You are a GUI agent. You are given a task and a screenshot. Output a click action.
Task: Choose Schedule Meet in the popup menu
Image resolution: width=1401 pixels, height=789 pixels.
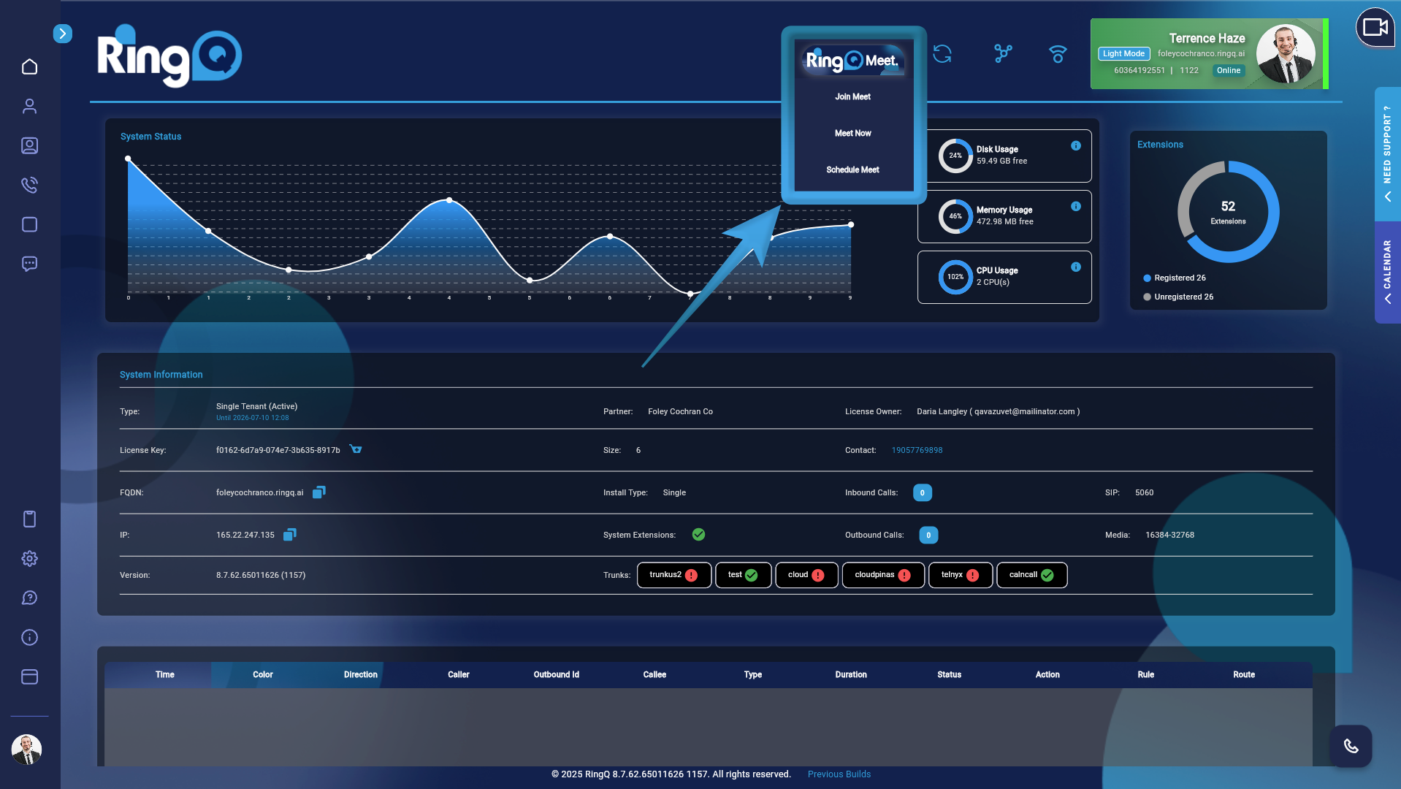[x=852, y=170]
